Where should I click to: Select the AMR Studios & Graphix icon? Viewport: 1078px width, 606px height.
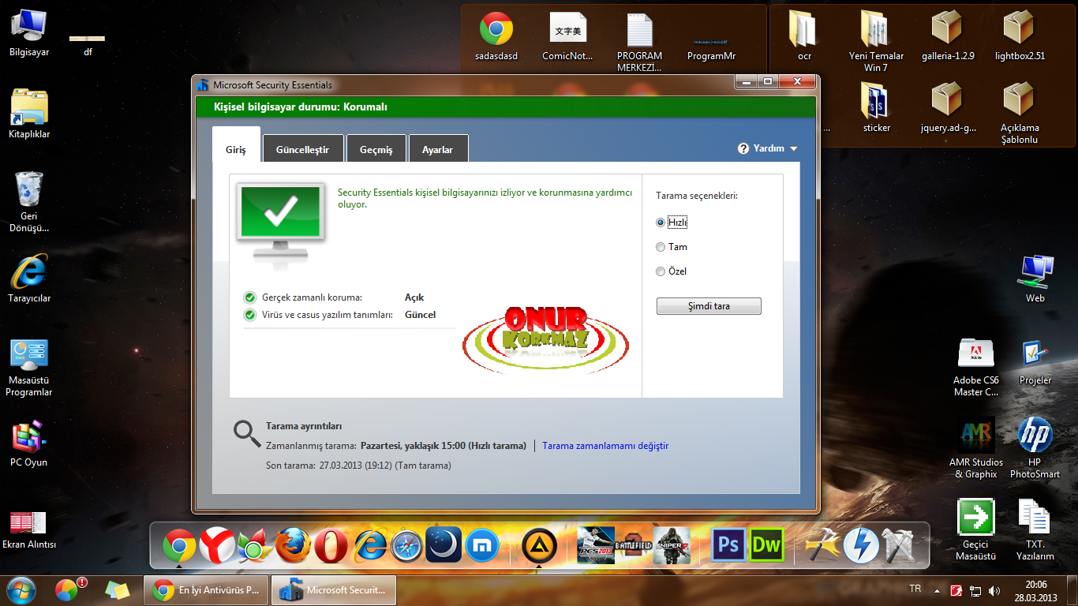(976, 448)
